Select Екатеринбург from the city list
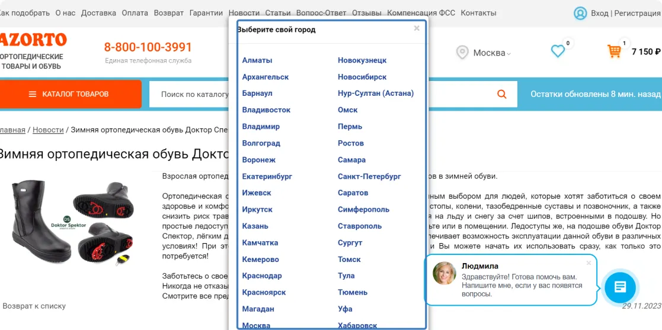 [x=267, y=176]
